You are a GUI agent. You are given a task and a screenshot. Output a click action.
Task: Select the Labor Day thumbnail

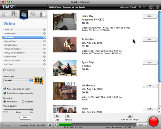65,21
